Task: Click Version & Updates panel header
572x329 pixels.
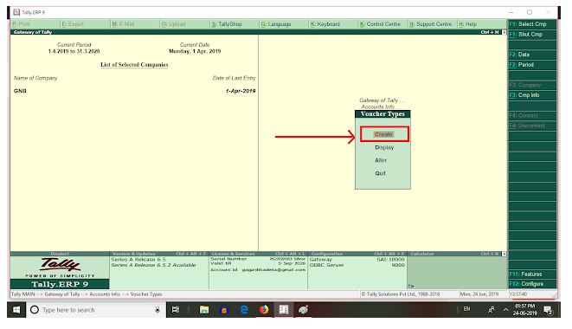Action: coord(159,254)
